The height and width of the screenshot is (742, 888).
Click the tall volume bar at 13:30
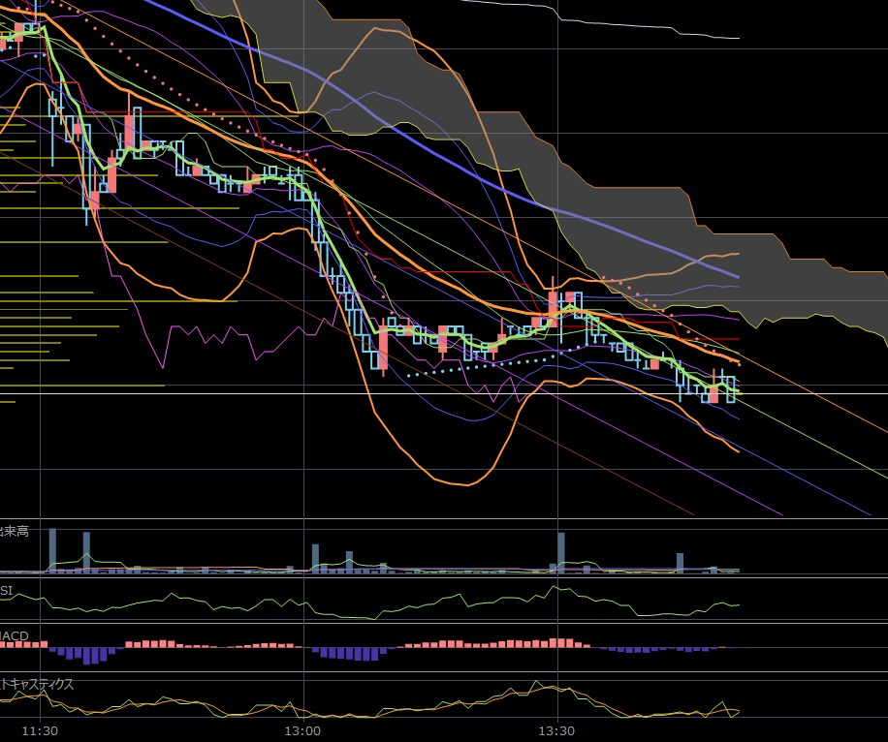[560, 552]
